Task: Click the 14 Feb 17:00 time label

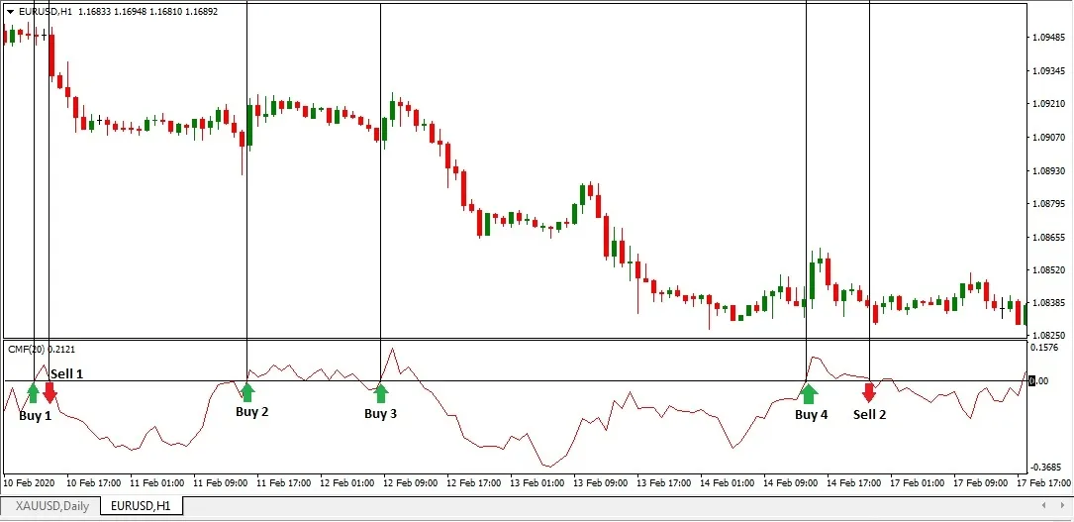Action: pos(855,483)
